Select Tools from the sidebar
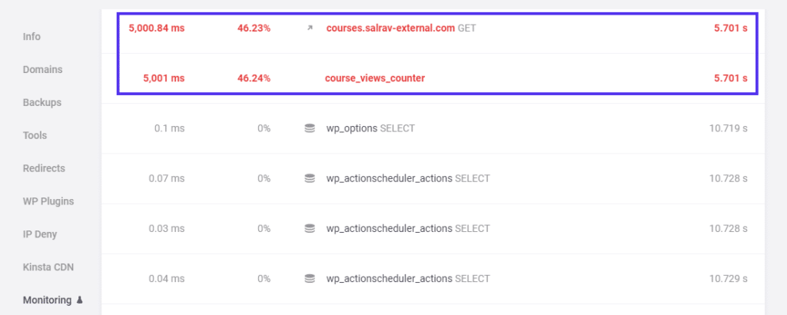Screen dimensions: 787x315 35,135
